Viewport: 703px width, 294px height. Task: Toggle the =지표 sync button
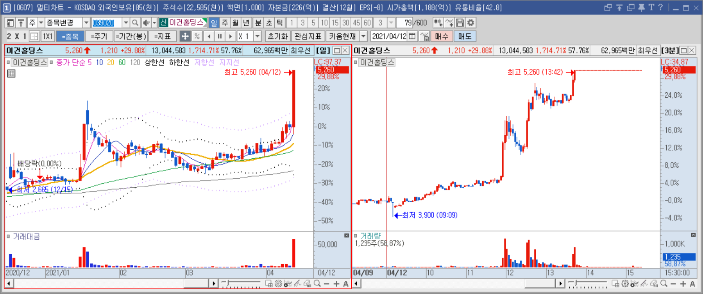click(163, 36)
